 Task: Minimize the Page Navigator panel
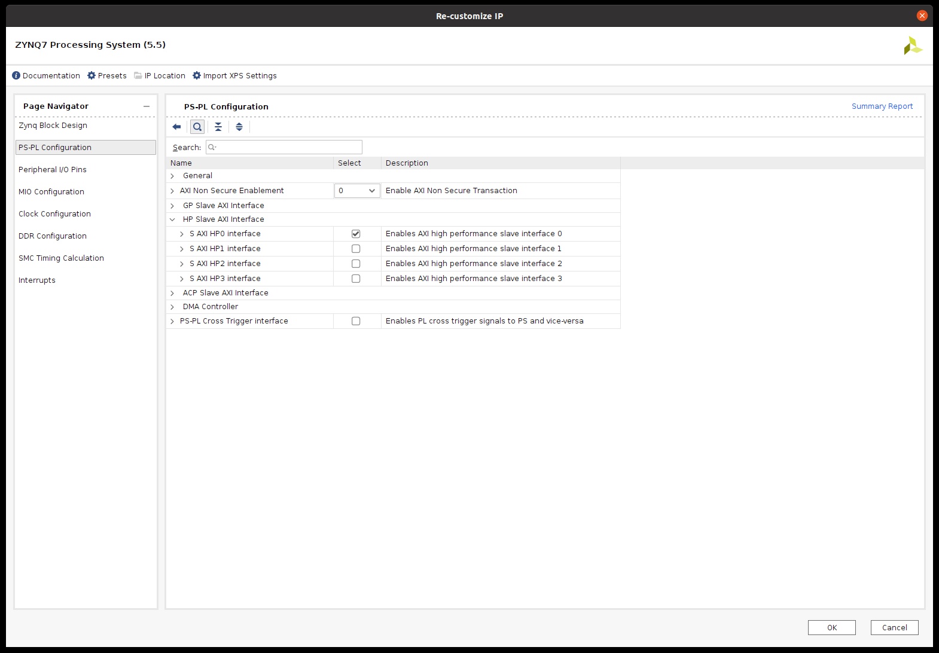pos(147,106)
